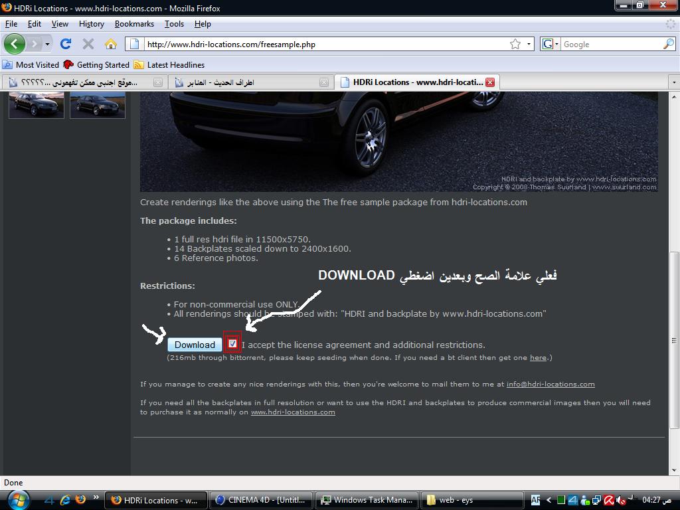Click the red antivirus tray icon

click(x=608, y=500)
